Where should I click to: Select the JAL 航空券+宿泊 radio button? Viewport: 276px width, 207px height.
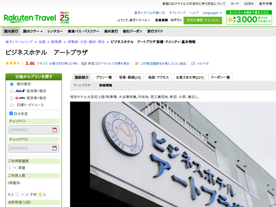[x=12, y=98]
